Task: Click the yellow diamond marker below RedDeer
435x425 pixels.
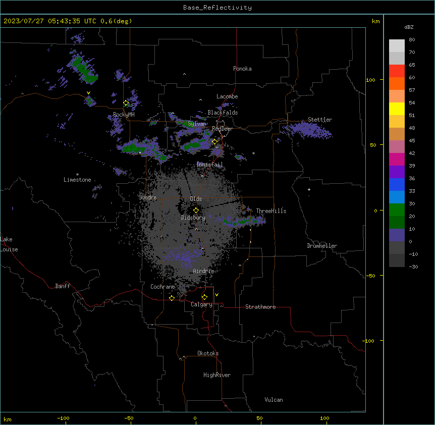Action: pos(215,142)
